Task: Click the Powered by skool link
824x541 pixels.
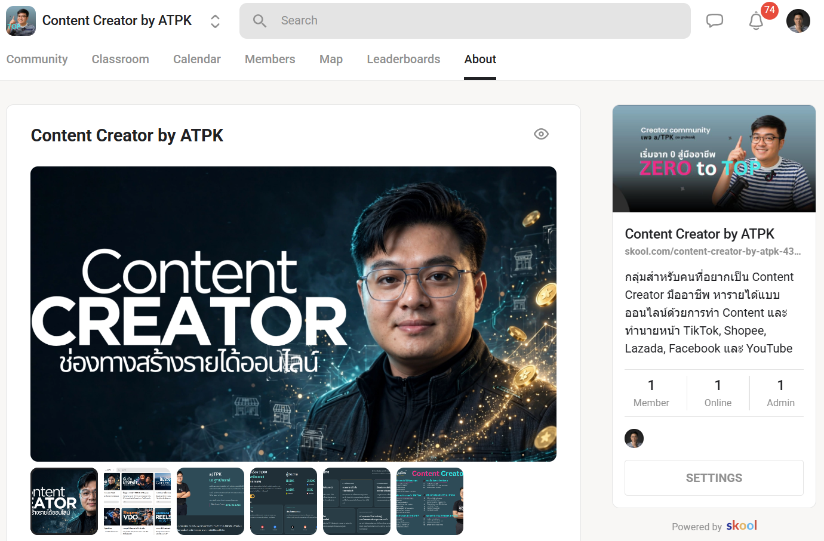Action: pos(714,526)
